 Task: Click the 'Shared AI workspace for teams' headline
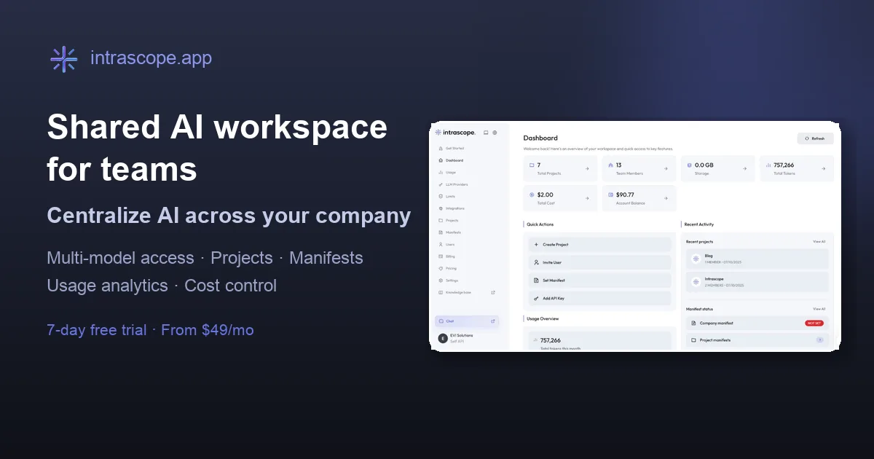click(217, 148)
